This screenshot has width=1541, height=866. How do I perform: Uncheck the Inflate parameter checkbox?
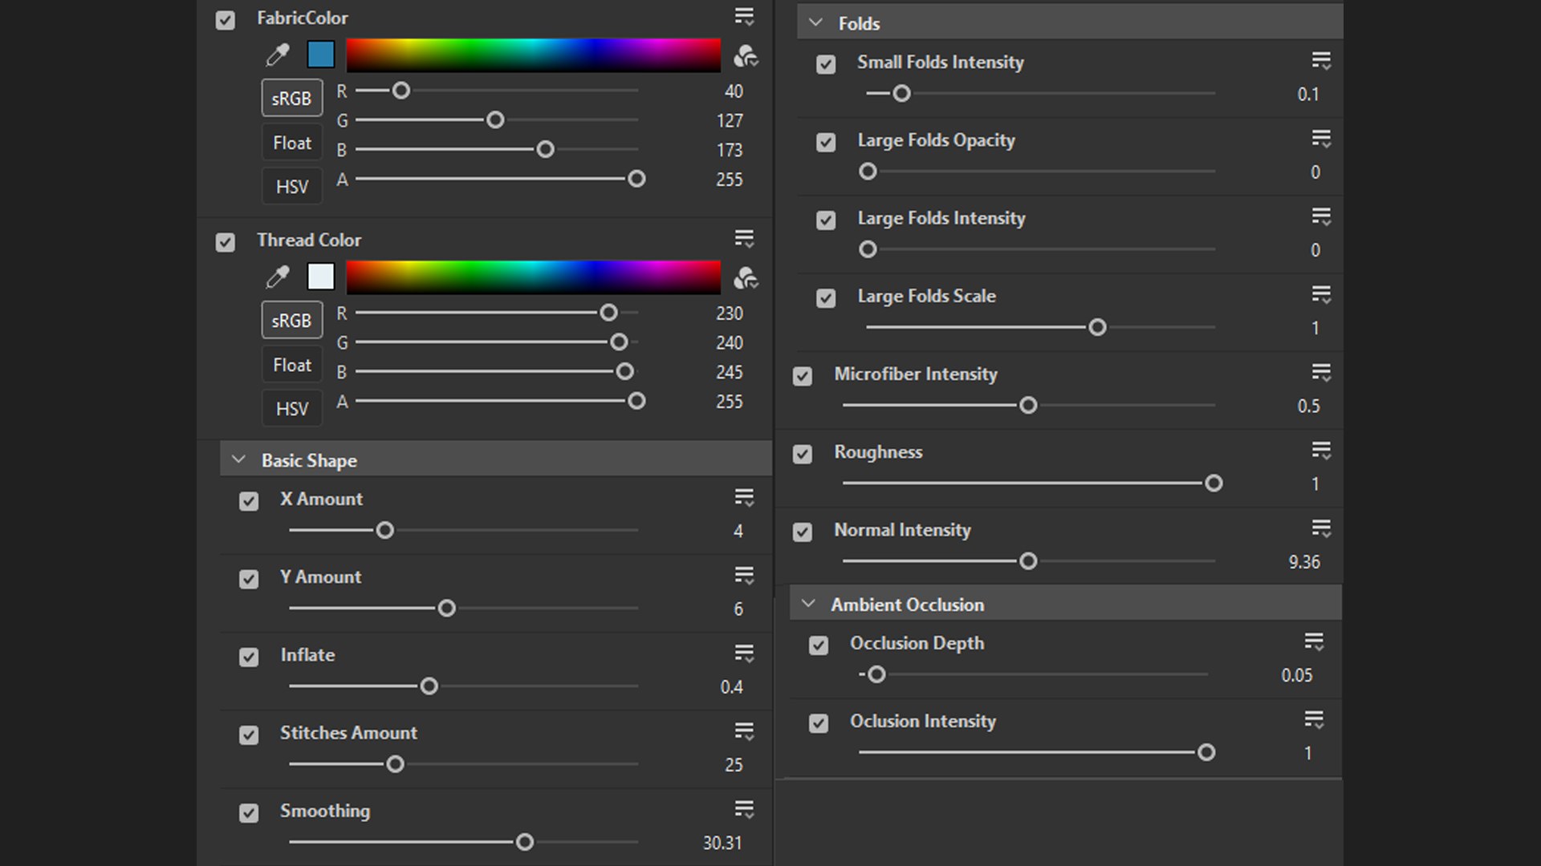[x=249, y=657]
